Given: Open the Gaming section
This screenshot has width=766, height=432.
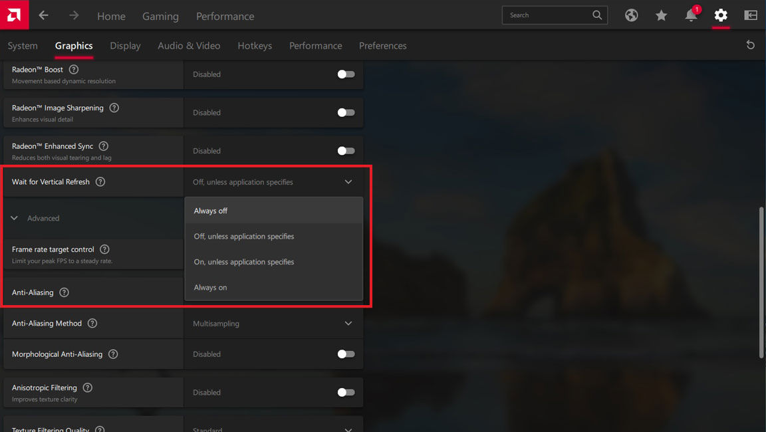Looking at the screenshot, I should [x=160, y=16].
